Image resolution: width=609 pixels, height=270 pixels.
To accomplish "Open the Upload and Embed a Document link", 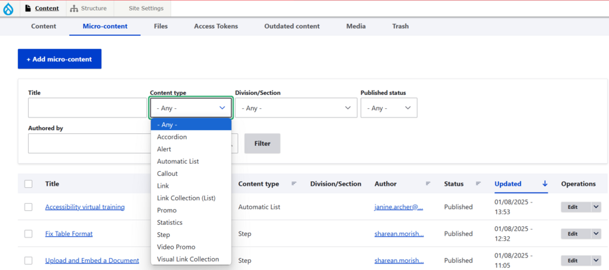I will click(x=92, y=261).
